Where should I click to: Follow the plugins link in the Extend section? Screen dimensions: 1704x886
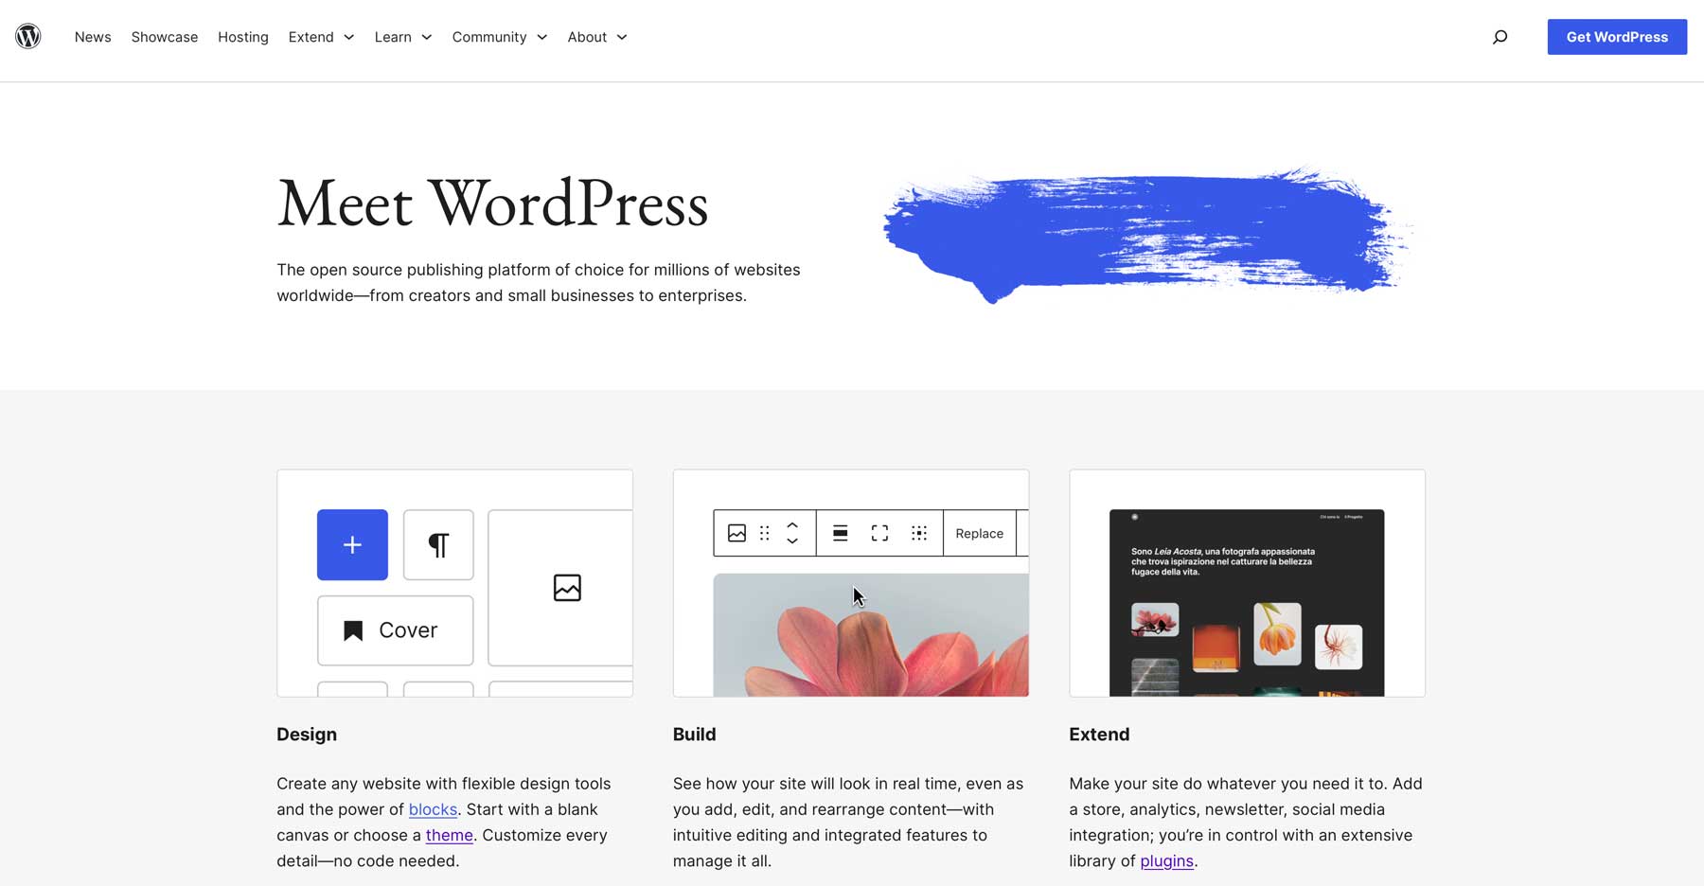1166,860
